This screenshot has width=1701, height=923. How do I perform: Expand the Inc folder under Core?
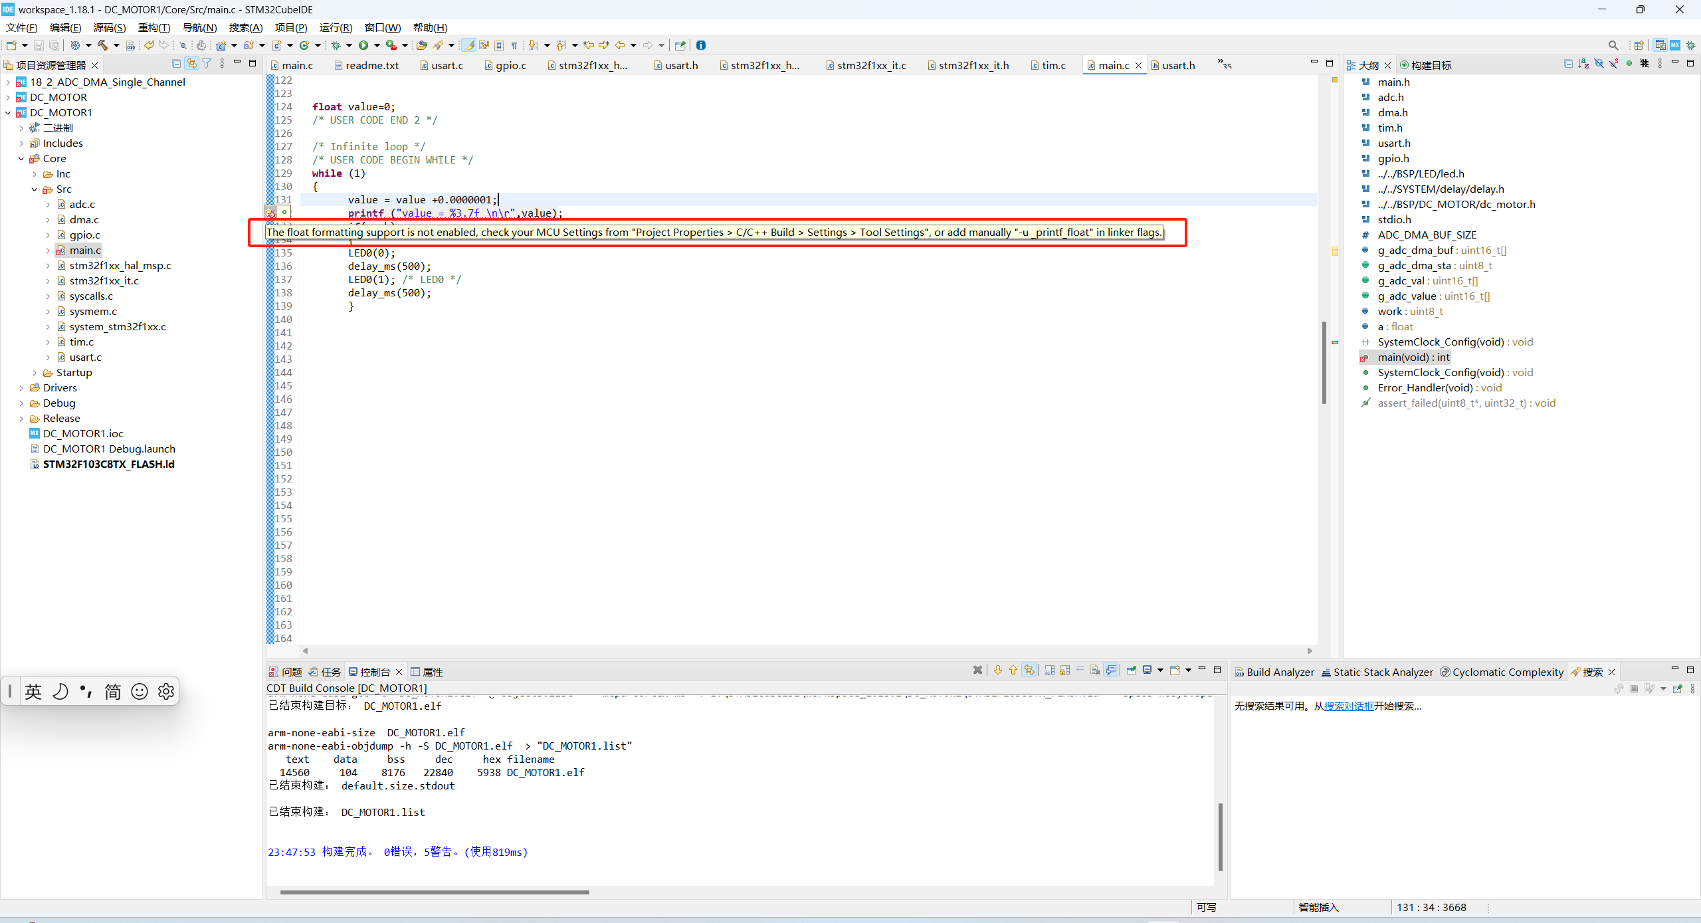35,173
